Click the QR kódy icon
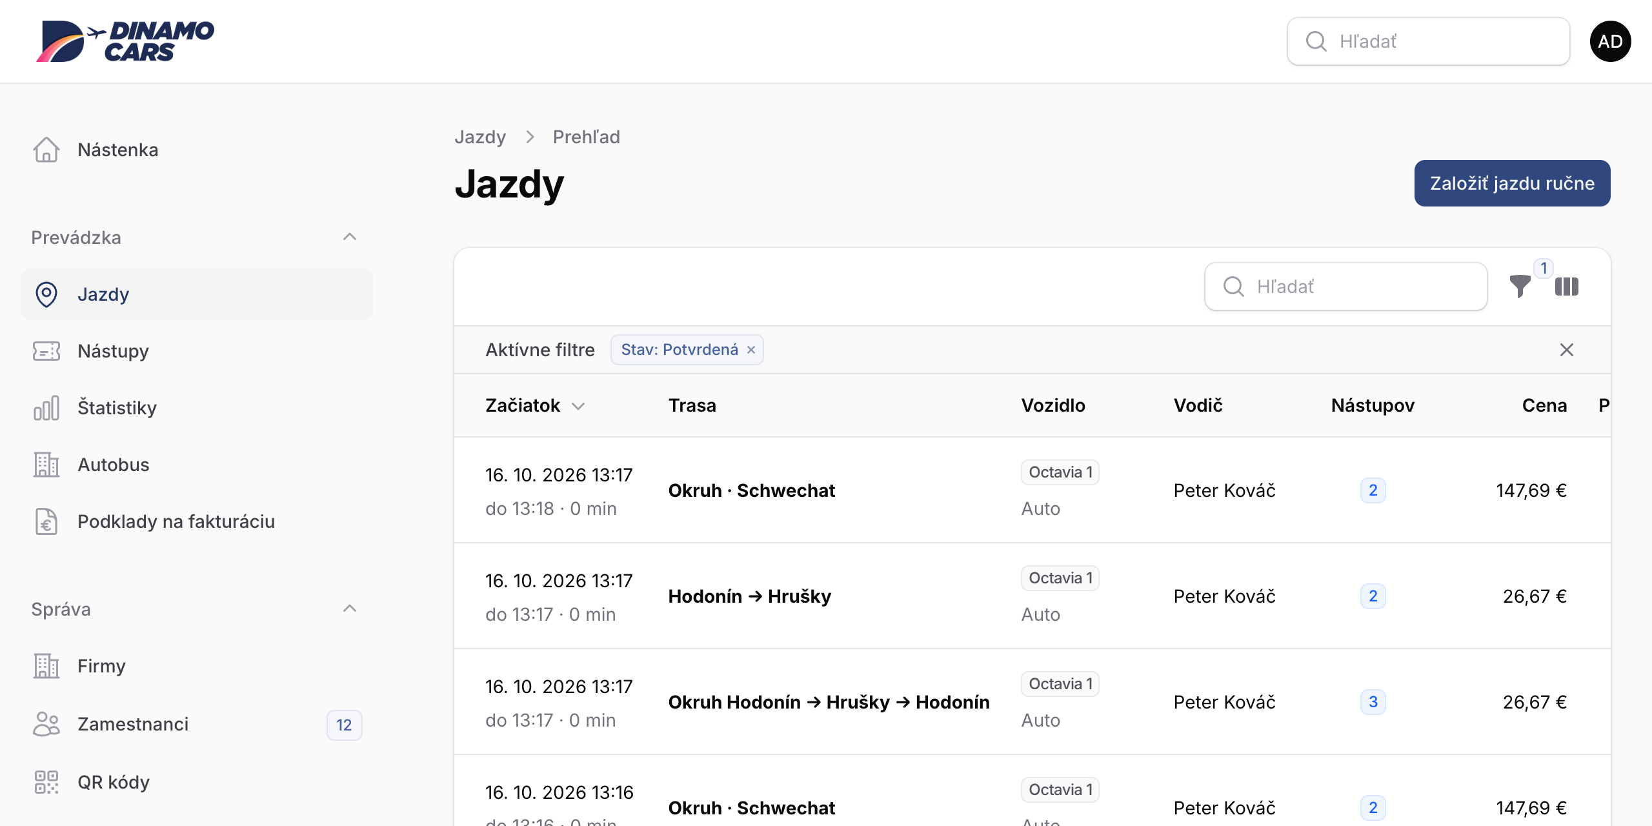 (46, 782)
